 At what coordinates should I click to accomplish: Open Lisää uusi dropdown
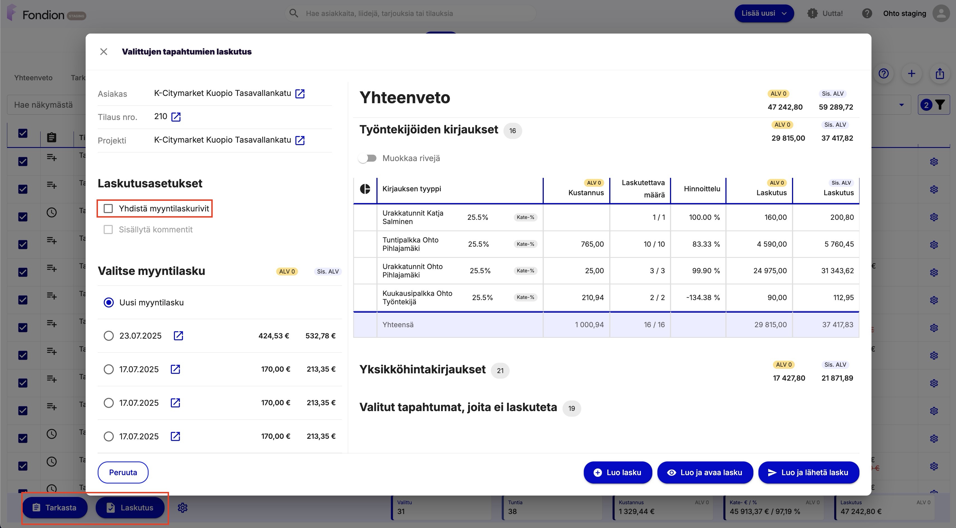[x=764, y=13]
